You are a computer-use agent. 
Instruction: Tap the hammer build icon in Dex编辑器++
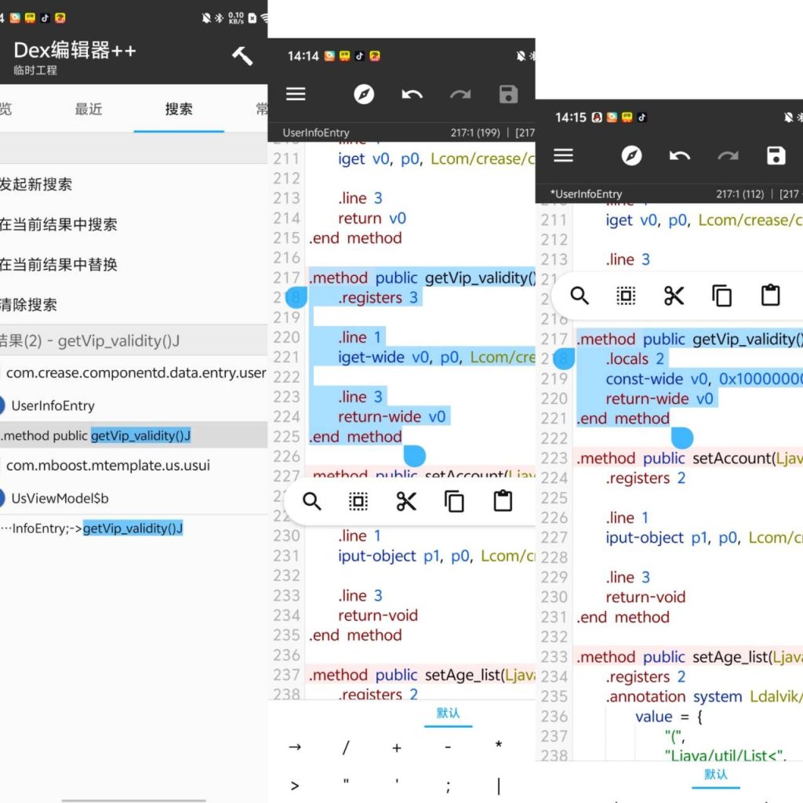(x=242, y=56)
